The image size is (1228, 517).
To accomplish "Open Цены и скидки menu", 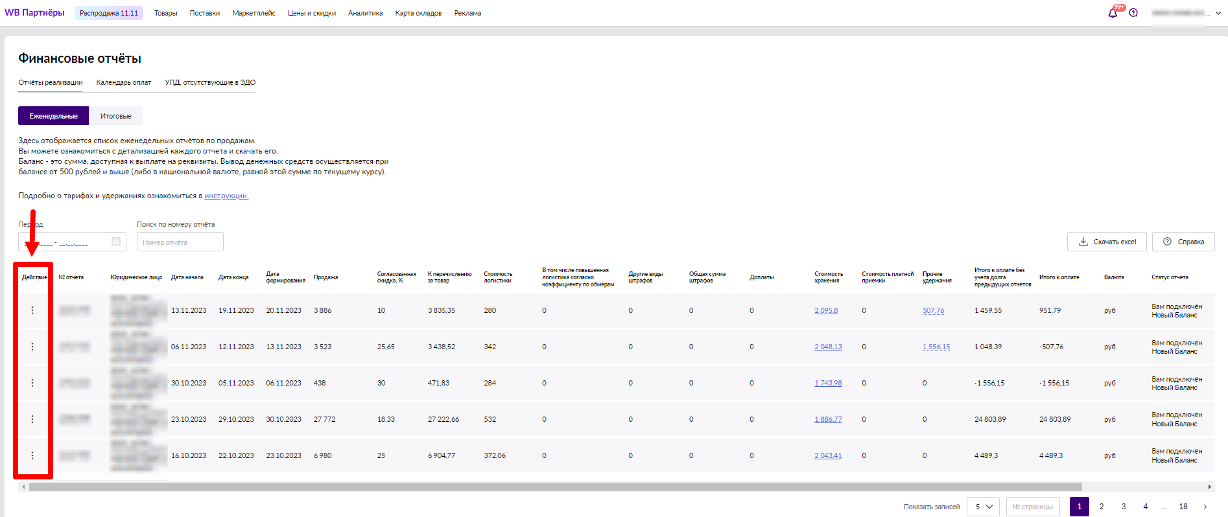I will (x=312, y=13).
